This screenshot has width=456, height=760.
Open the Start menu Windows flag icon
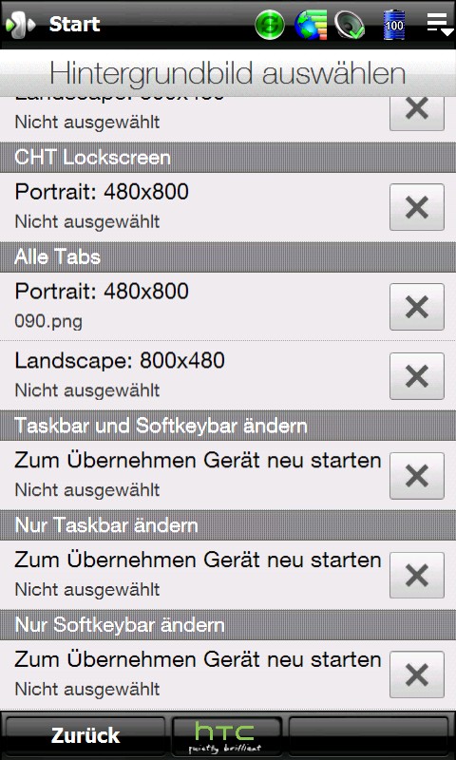point(20,25)
